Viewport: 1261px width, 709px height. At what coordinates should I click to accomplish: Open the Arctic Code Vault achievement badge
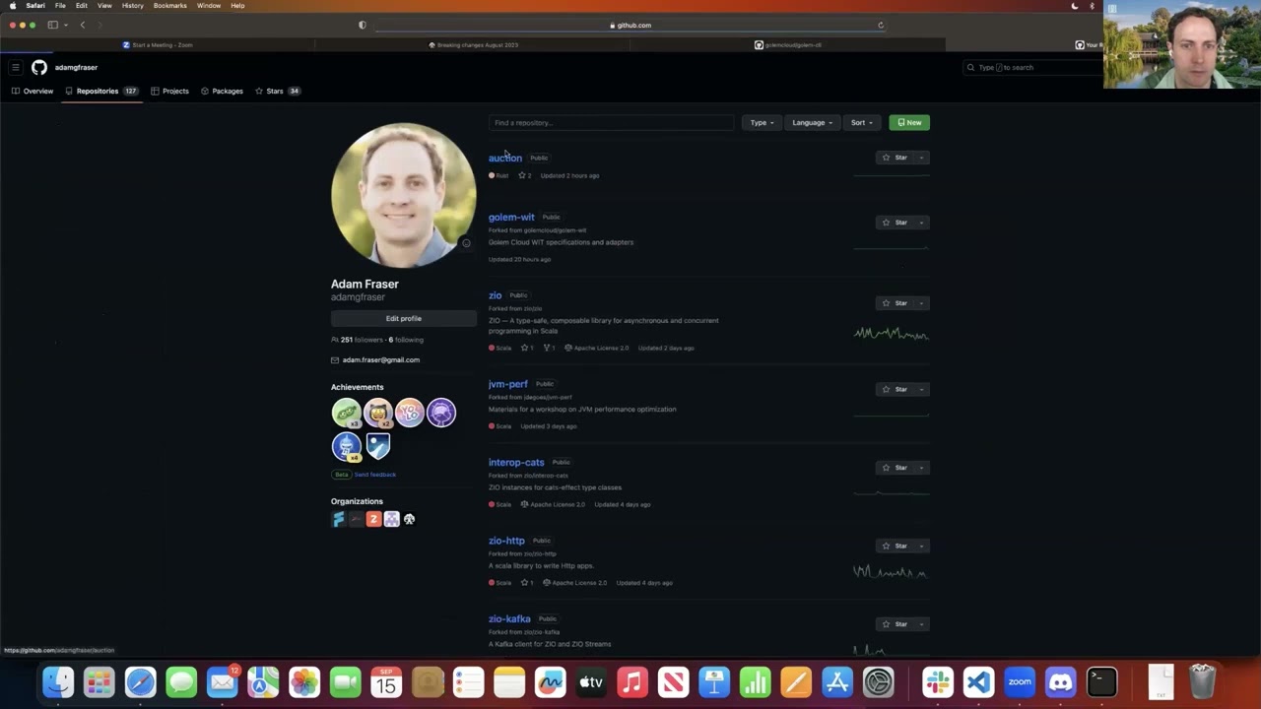coord(377,446)
